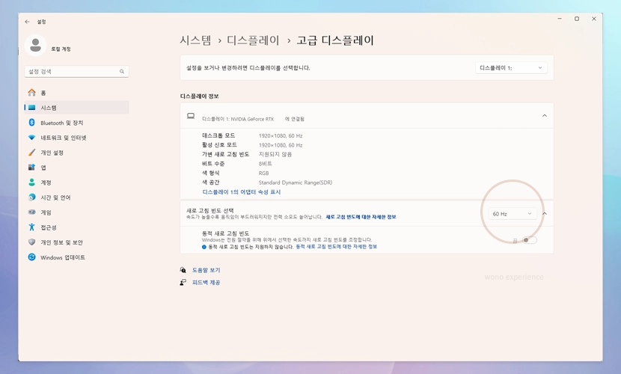The image size is (621, 374).
Task: Open 시간 및 언어 settings
Action: click(x=76, y=197)
